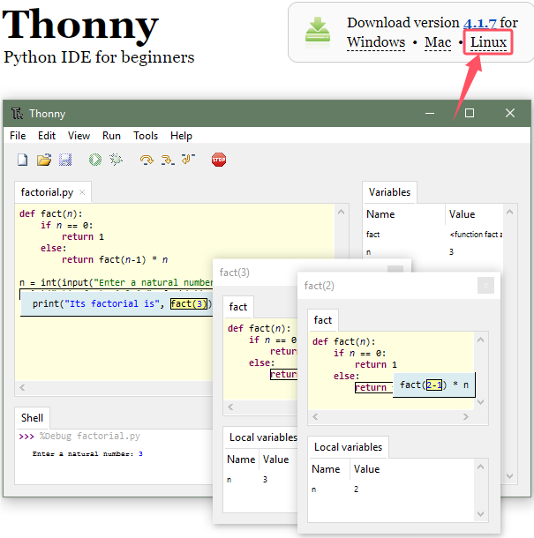
Task: Click scroll up arrow in main editor
Action: pos(341,212)
